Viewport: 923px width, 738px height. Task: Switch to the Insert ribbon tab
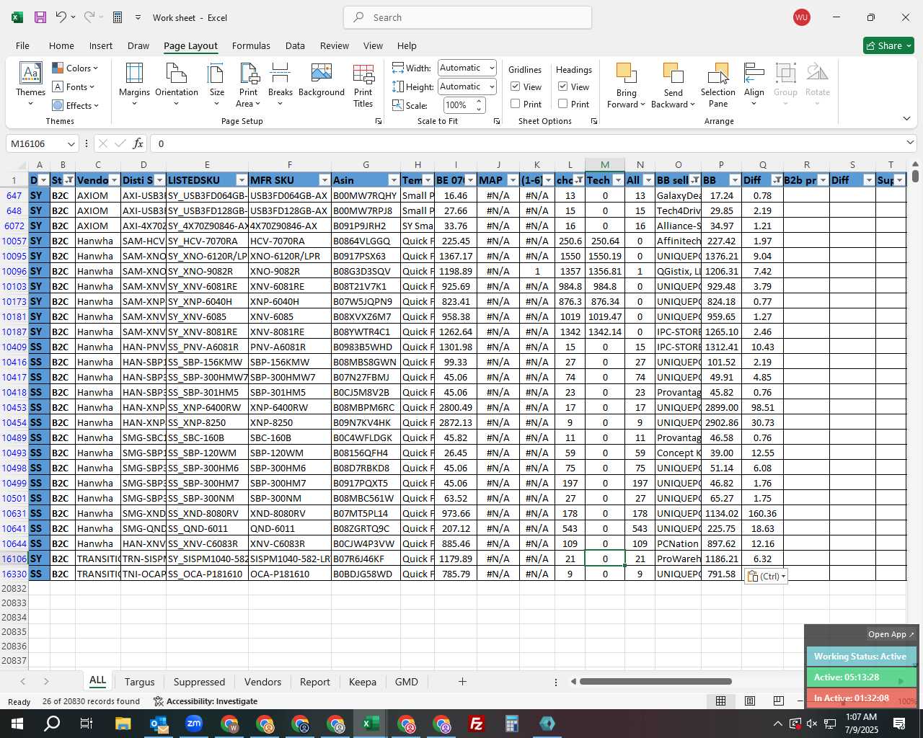tap(100, 45)
